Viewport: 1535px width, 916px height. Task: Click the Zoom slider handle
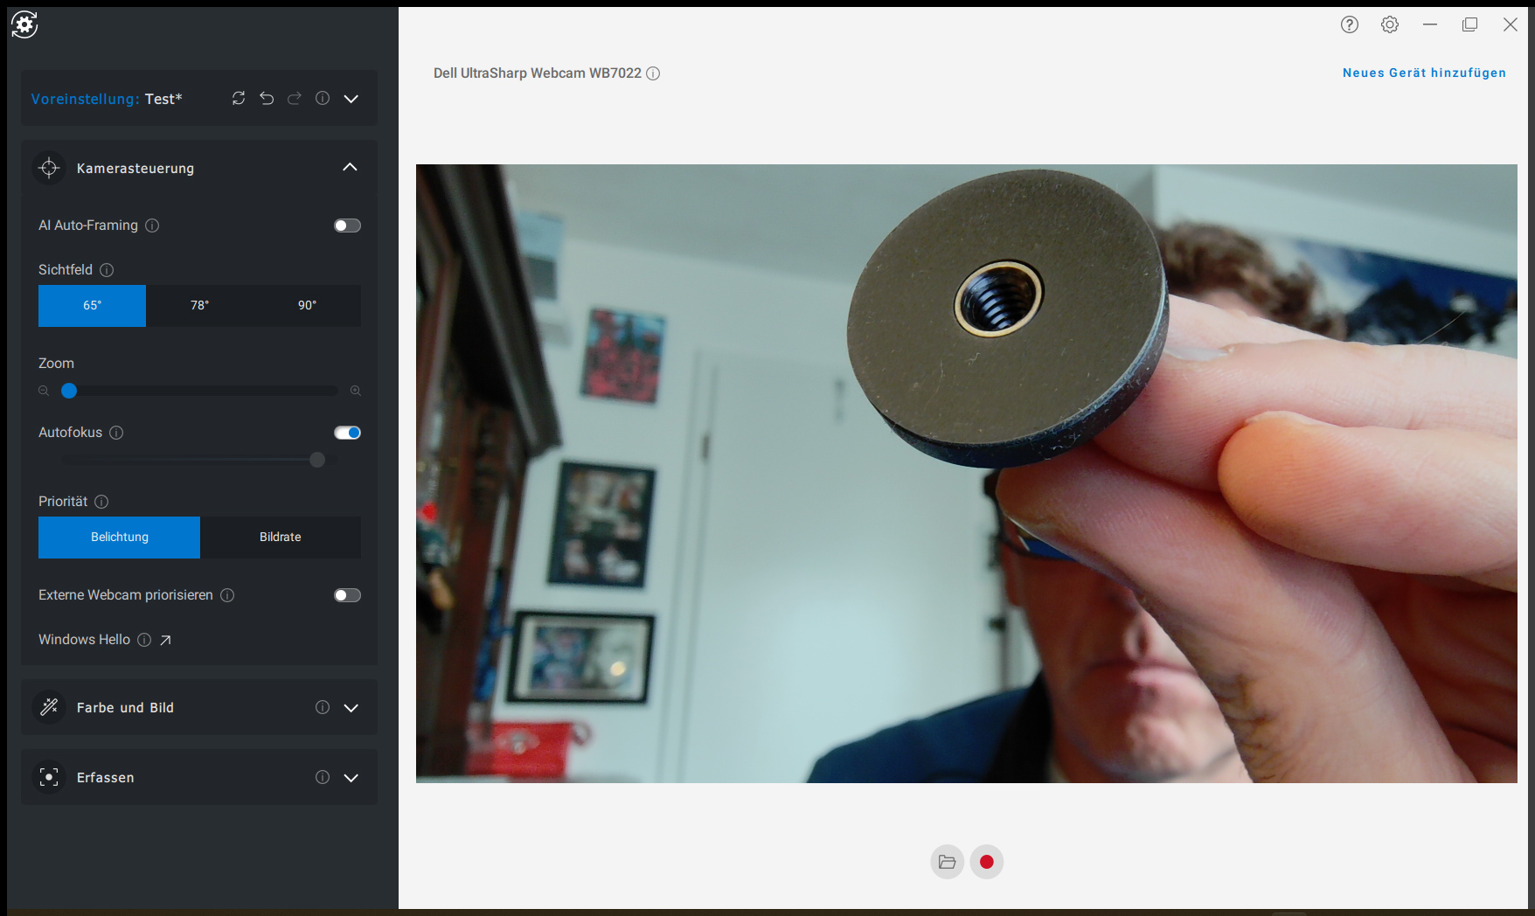(69, 391)
